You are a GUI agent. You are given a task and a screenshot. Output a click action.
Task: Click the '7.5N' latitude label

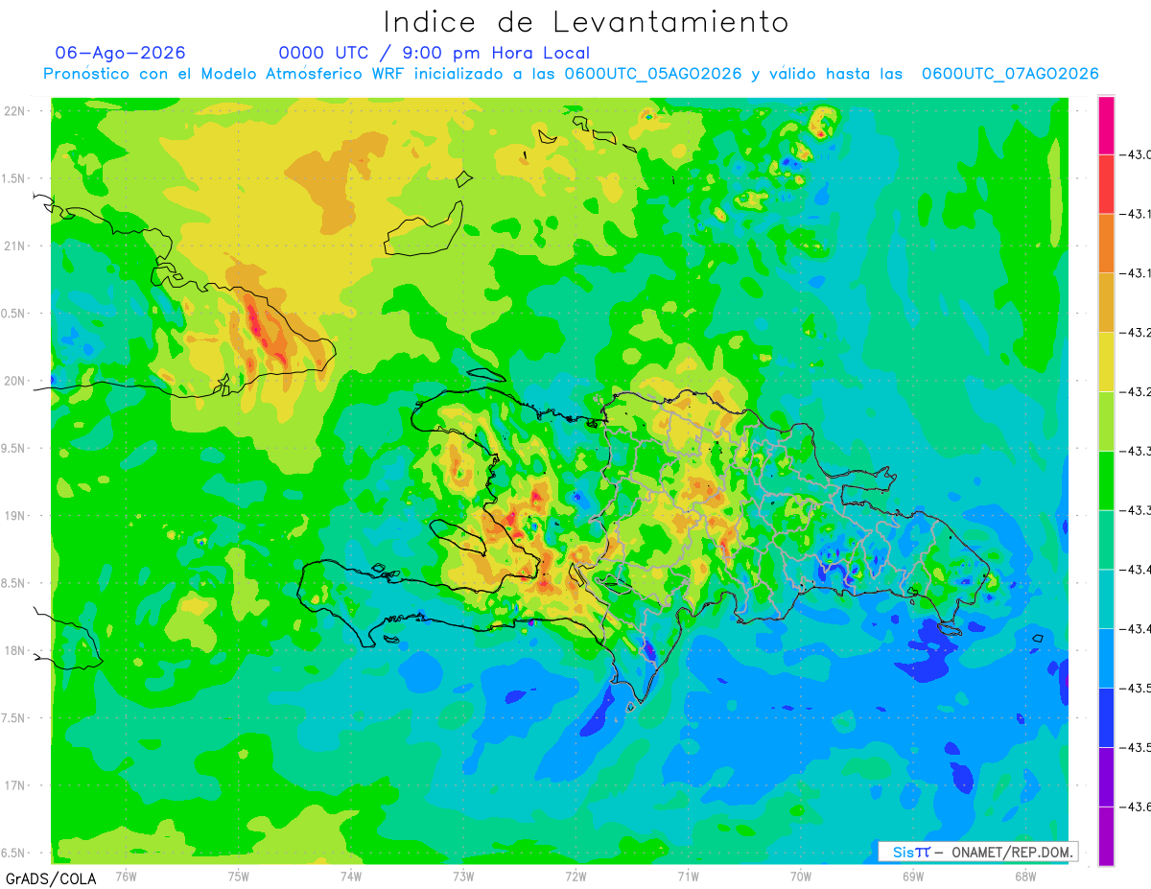[14, 718]
